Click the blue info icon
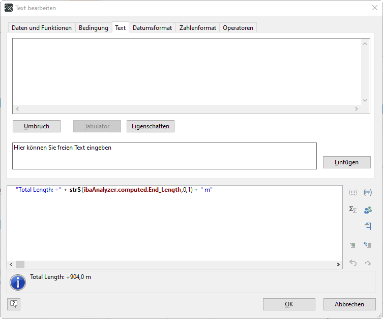383x319 pixels. pos(18,282)
